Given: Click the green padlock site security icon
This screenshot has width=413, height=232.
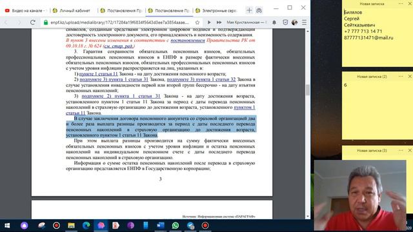Looking at the screenshot, I should [x=46, y=23].
